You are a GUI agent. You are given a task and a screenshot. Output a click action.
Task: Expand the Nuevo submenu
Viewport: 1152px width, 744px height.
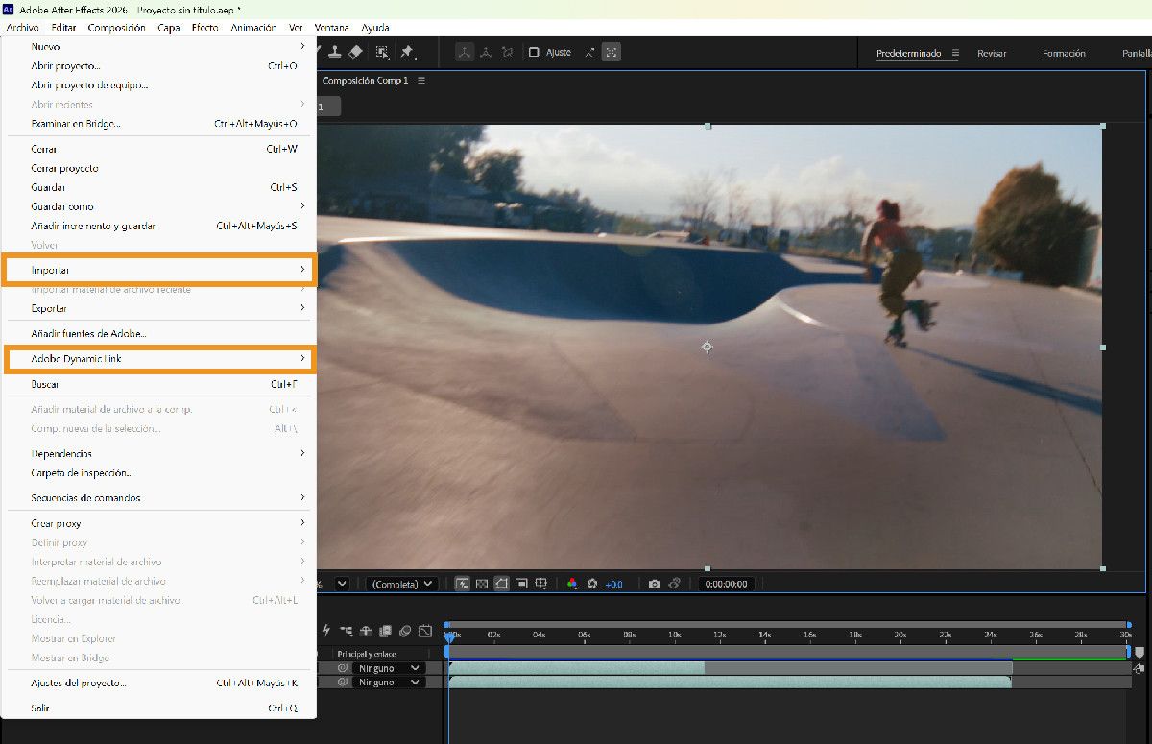tap(159, 46)
